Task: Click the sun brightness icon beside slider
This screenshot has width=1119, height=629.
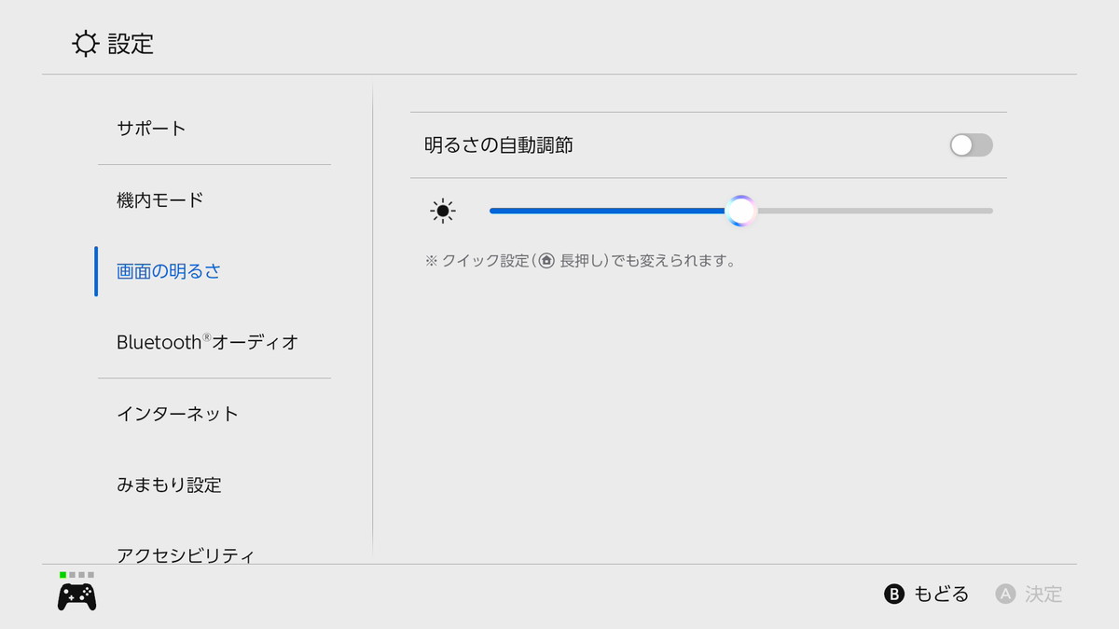Action: coord(443,212)
